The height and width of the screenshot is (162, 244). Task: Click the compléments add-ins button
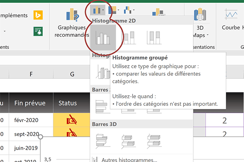[14, 15]
